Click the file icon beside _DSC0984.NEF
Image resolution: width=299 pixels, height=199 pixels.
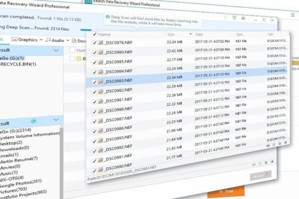(101, 72)
